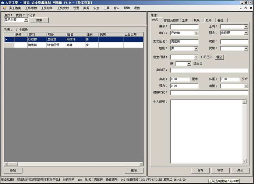Screen dimensions: 254x184
Task: Click the 留空 button
Action: pos(219,57)
